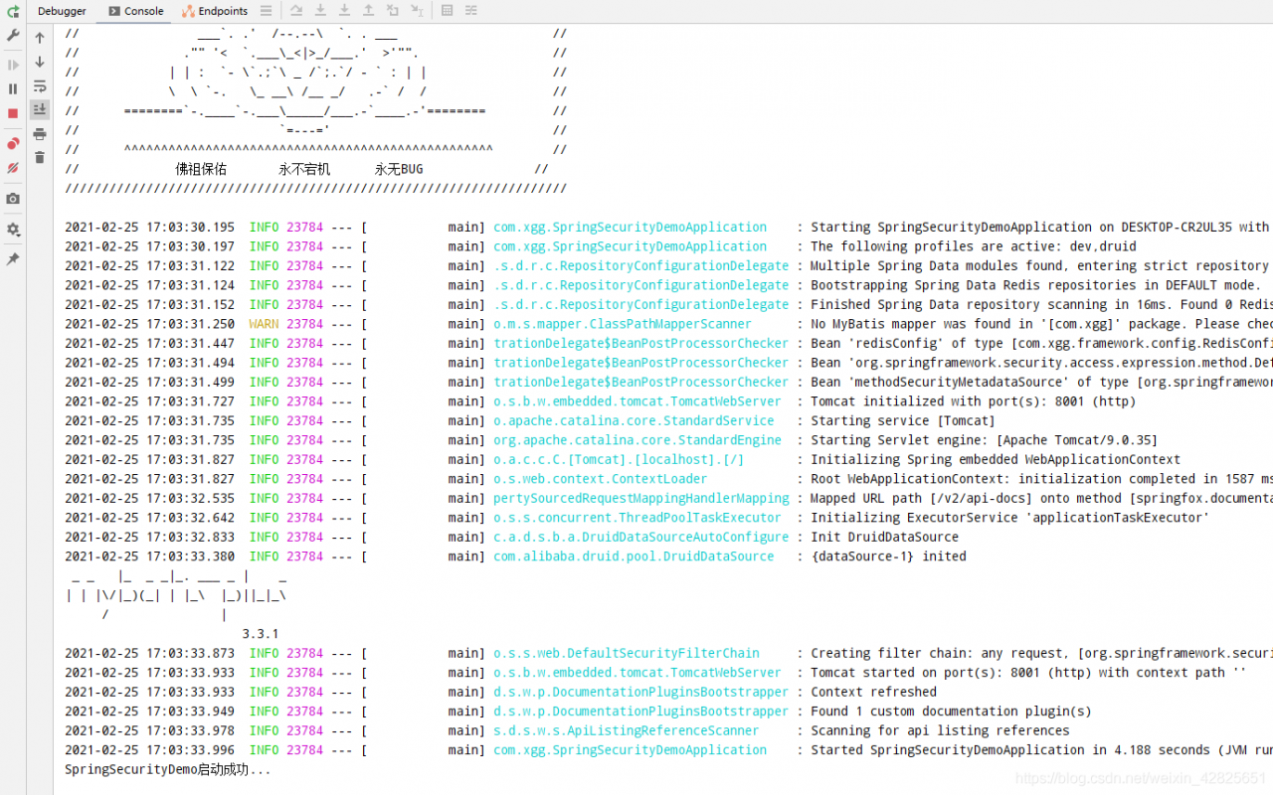
Task: Open the layout settings hamburger menu
Action: (266, 11)
